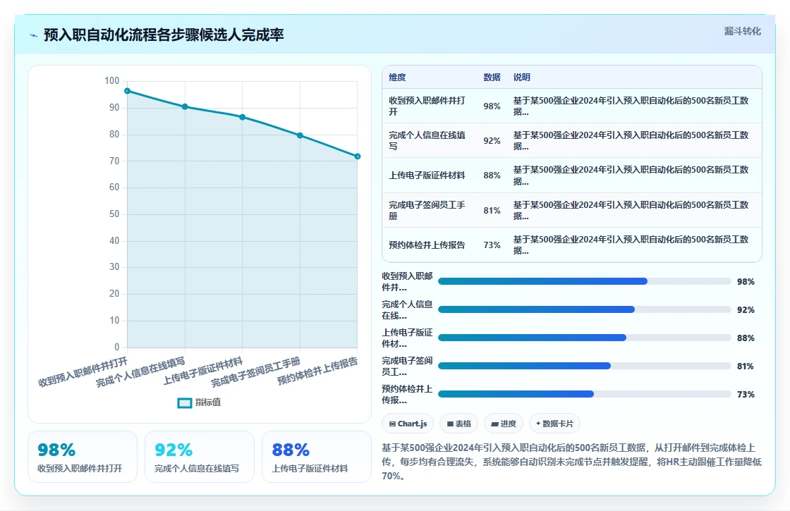
Task: Click the chart point for 收到预入职邮件并打开
Action: tap(128, 91)
